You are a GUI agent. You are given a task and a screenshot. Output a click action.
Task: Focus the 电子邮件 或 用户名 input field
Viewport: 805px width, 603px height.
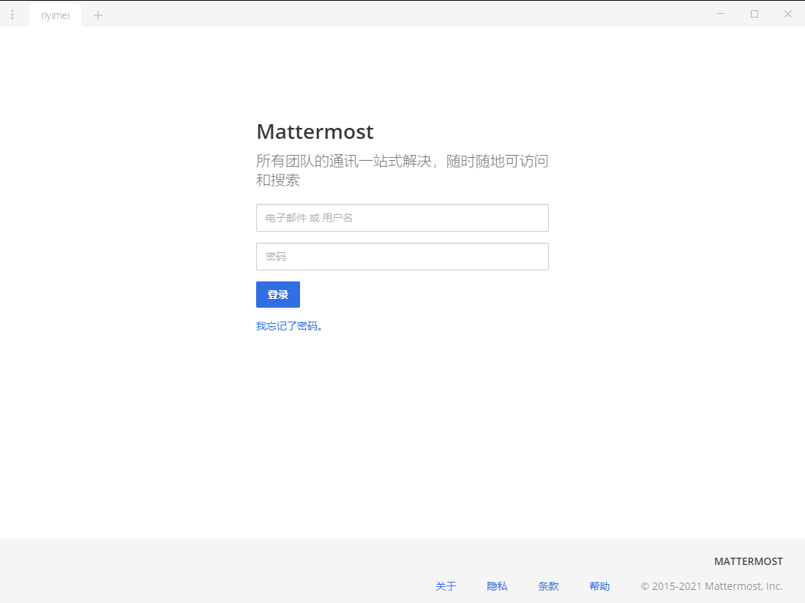[402, 218]
